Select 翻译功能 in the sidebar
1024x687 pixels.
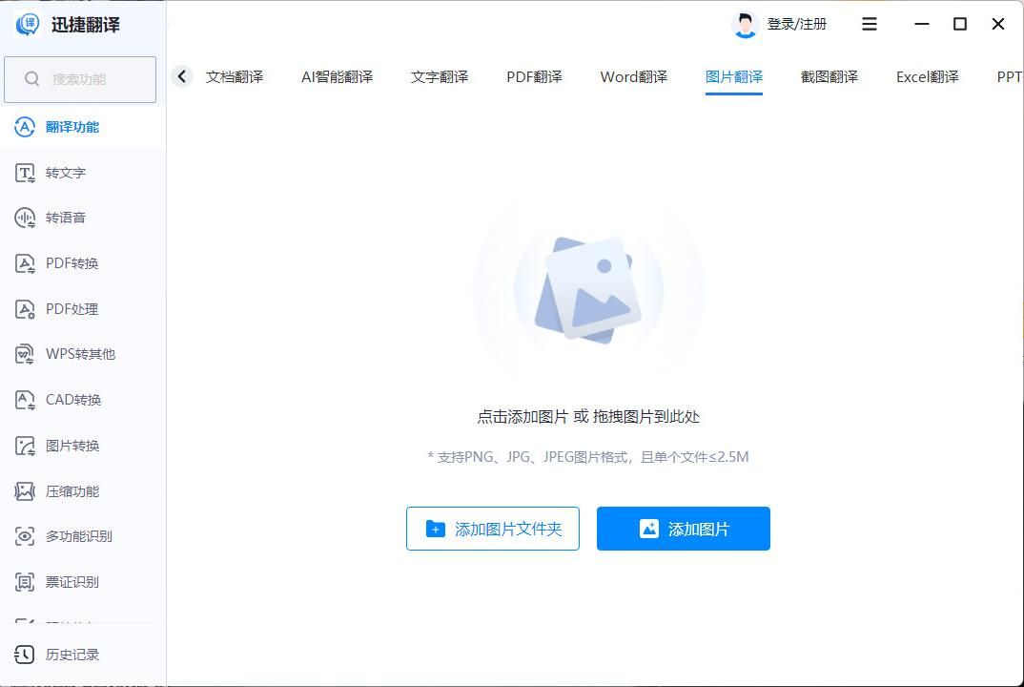click(x=83, y=127)
